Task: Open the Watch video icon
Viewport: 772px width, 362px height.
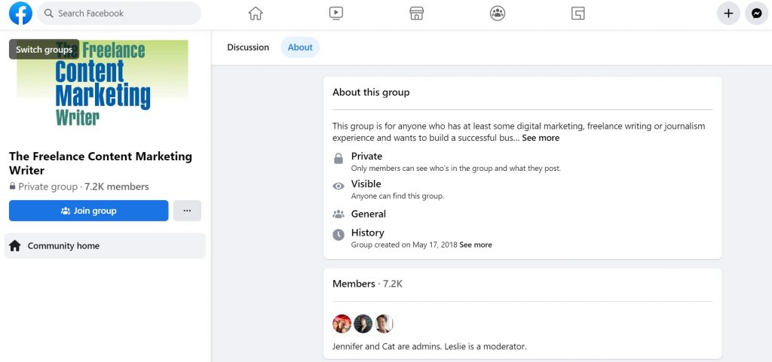Action: [336, 14]
